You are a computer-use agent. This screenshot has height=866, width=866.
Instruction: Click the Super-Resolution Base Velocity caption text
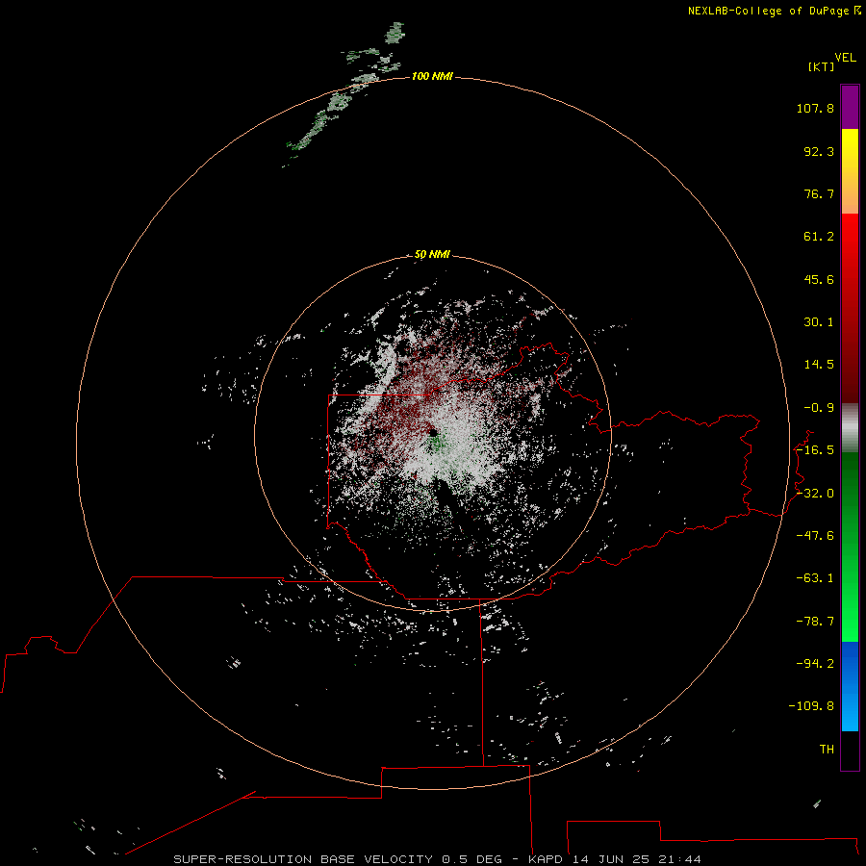pyautogui.click(x=437, y=859)
